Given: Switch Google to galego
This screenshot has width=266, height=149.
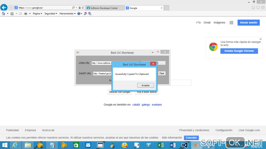Looking at the screenshot, I should [x=146, y=105].
